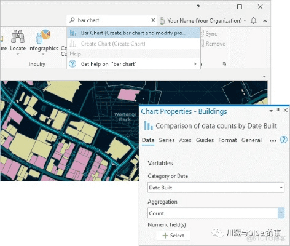Switch to the General tab

(x=251, y=140)
